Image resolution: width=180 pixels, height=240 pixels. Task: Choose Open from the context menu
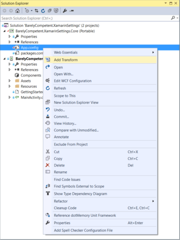point(100,67)
